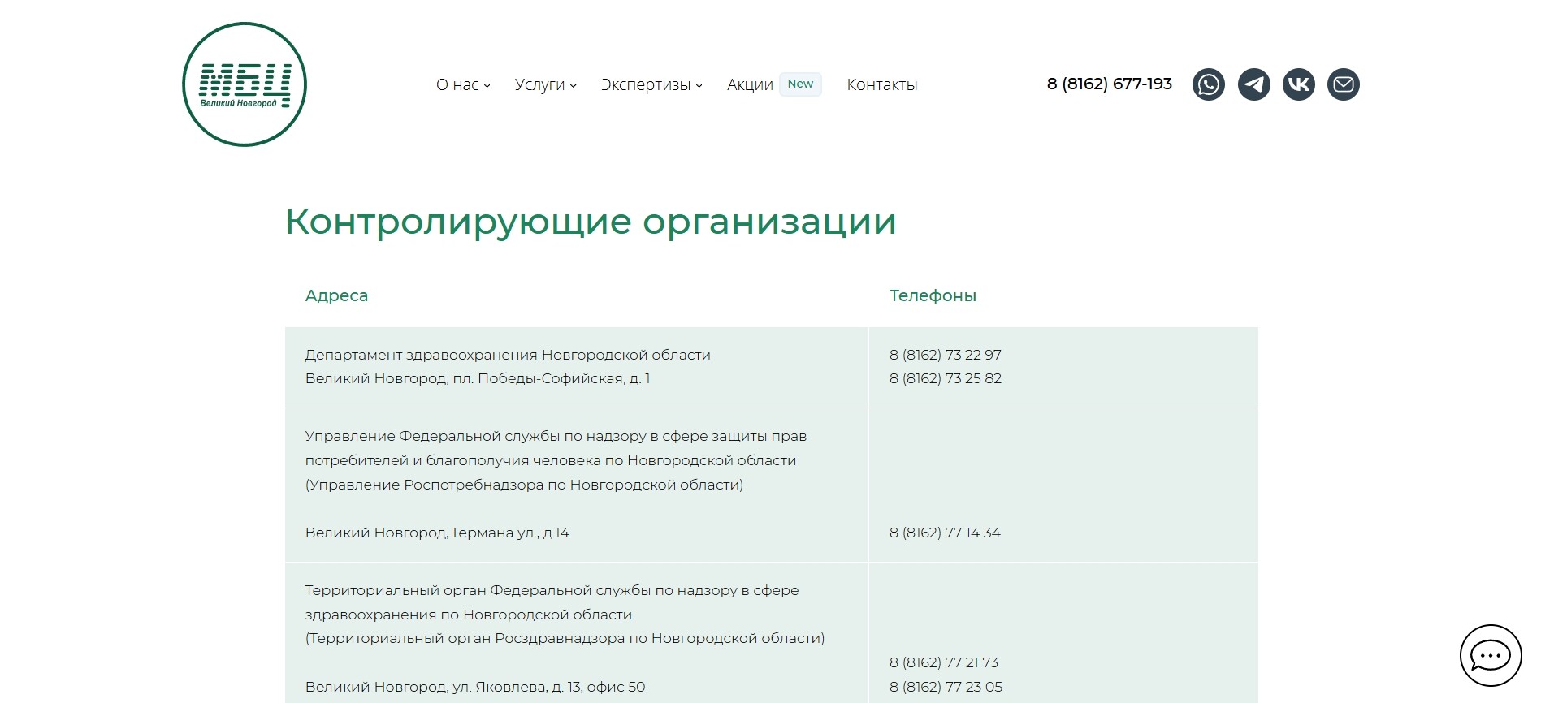
Task: Select address Германа ул., д.14
Action: coord(511,533)
